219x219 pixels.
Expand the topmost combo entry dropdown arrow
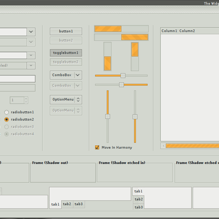(31, 32)
